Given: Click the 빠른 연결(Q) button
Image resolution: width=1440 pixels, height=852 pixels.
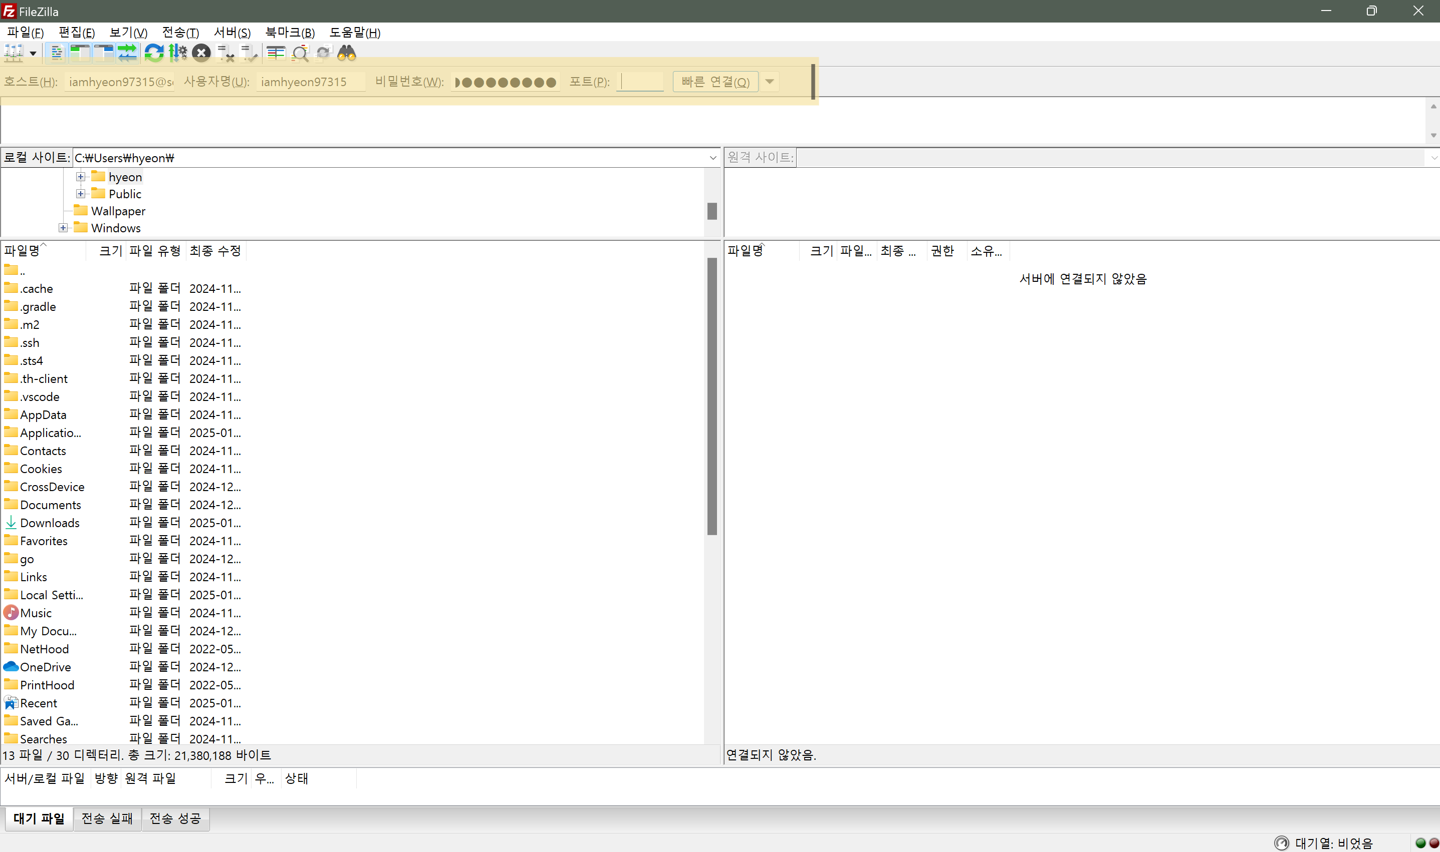Looking at the screenshot, I should tap(715, 82).
